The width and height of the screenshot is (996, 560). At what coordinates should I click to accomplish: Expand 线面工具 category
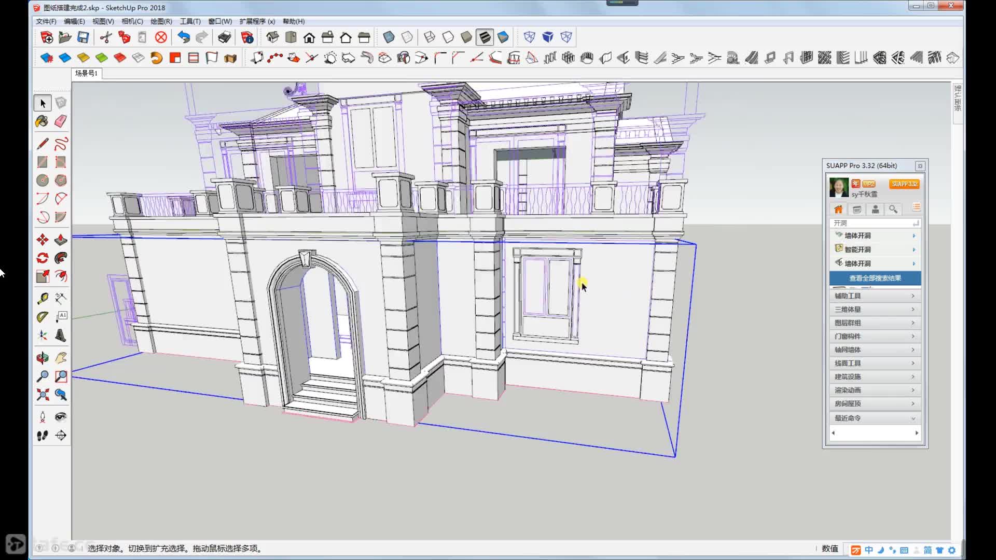tap(875, 363)
